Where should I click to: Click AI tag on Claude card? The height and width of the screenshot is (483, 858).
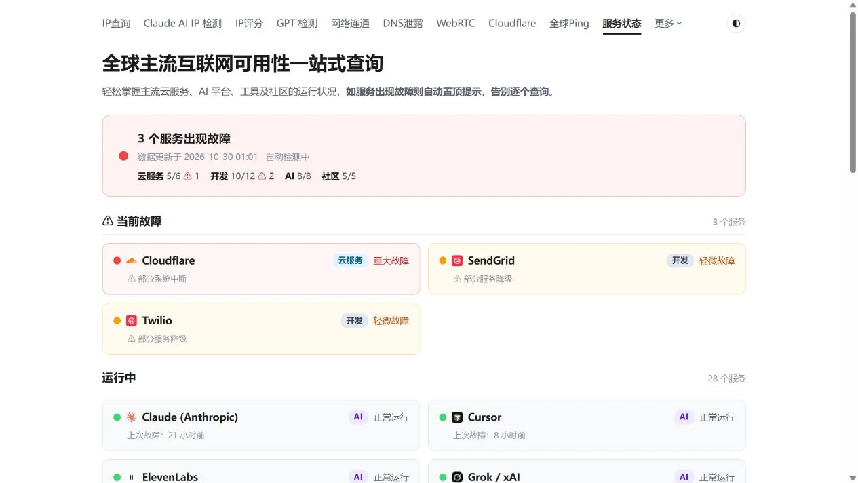[x=358, y=417]
